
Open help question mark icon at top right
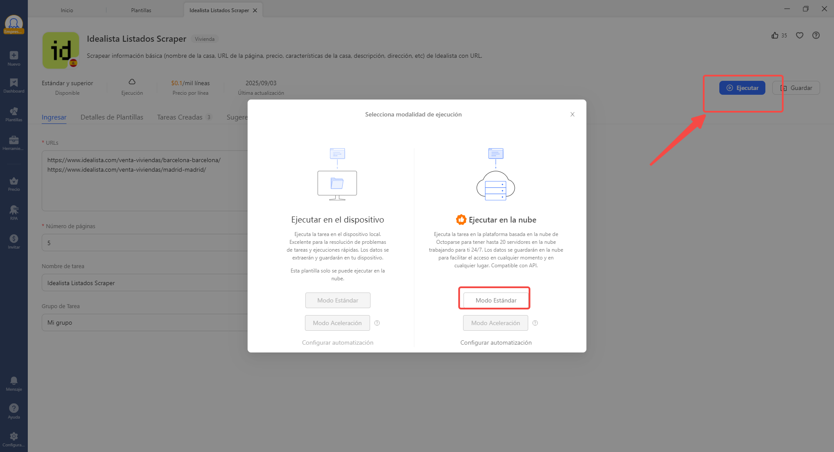click(816, 36)
